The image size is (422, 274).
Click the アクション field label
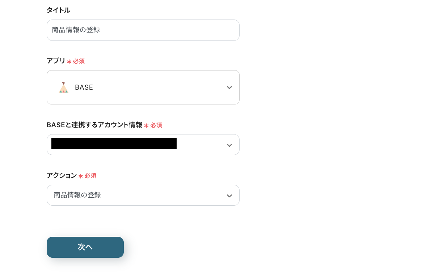click(62, 175)
